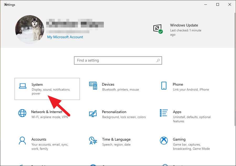
Task: Open Apps via the app list icon
Action: 163,113
